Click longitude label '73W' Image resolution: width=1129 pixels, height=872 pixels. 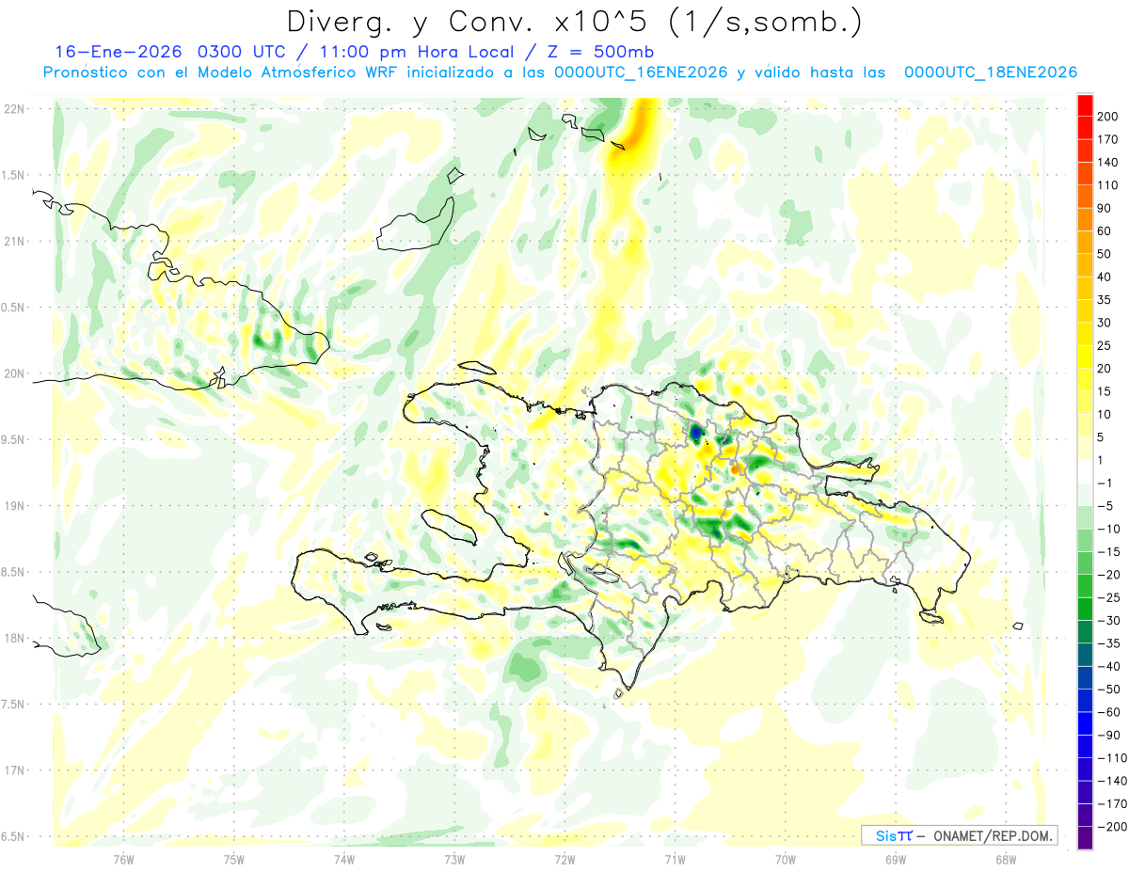(x=454, y=860)
